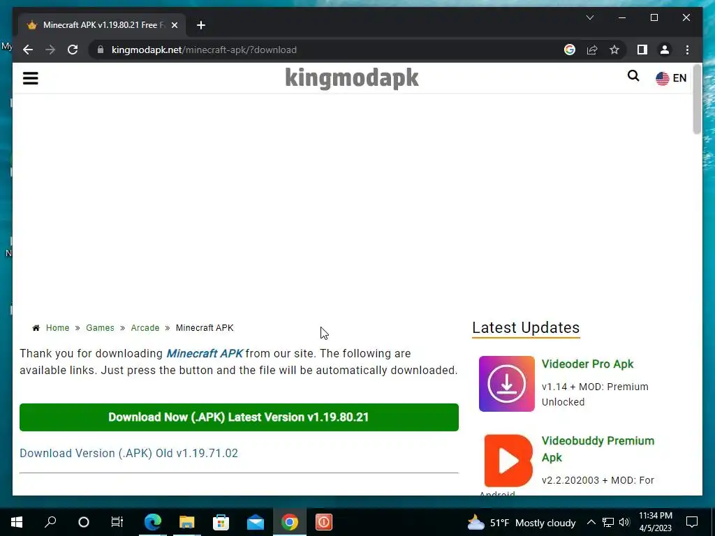Viewport: 715px width, 536px height.
Task: Download old version v1.19.71.02 link
Action: pyautogui.click(x=128, y=453)
